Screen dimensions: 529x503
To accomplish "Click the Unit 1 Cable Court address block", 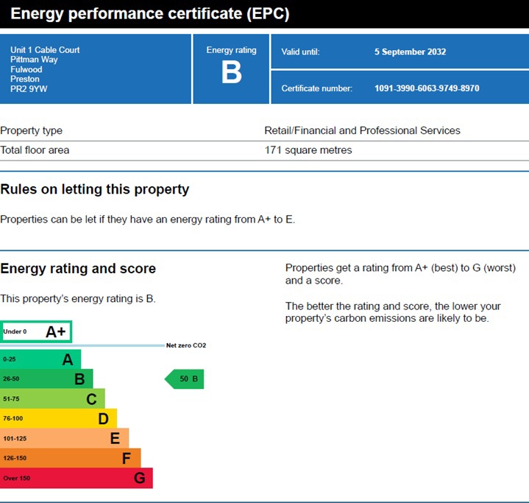I will (45, 69).
